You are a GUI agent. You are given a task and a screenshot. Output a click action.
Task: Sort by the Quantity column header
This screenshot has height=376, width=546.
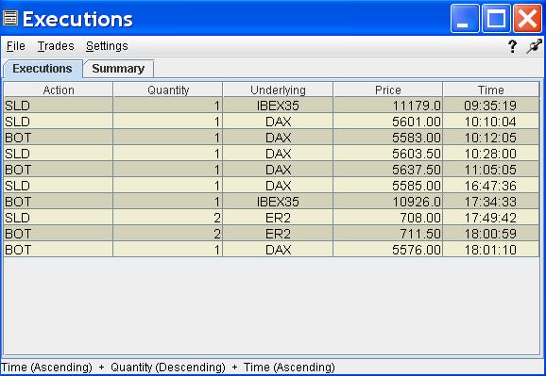click(168, 90)
